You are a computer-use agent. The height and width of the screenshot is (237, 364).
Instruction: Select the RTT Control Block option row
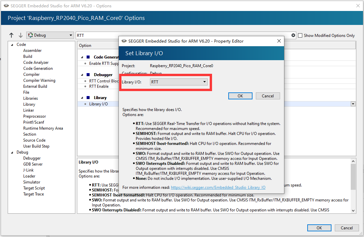click(104, 81)
